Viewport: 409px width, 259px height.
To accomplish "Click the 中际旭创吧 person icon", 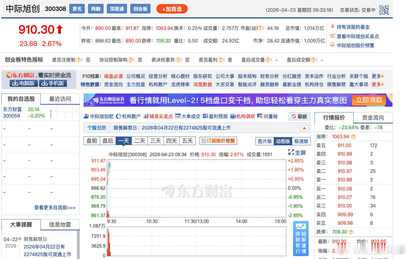I will tap(86, 116).
